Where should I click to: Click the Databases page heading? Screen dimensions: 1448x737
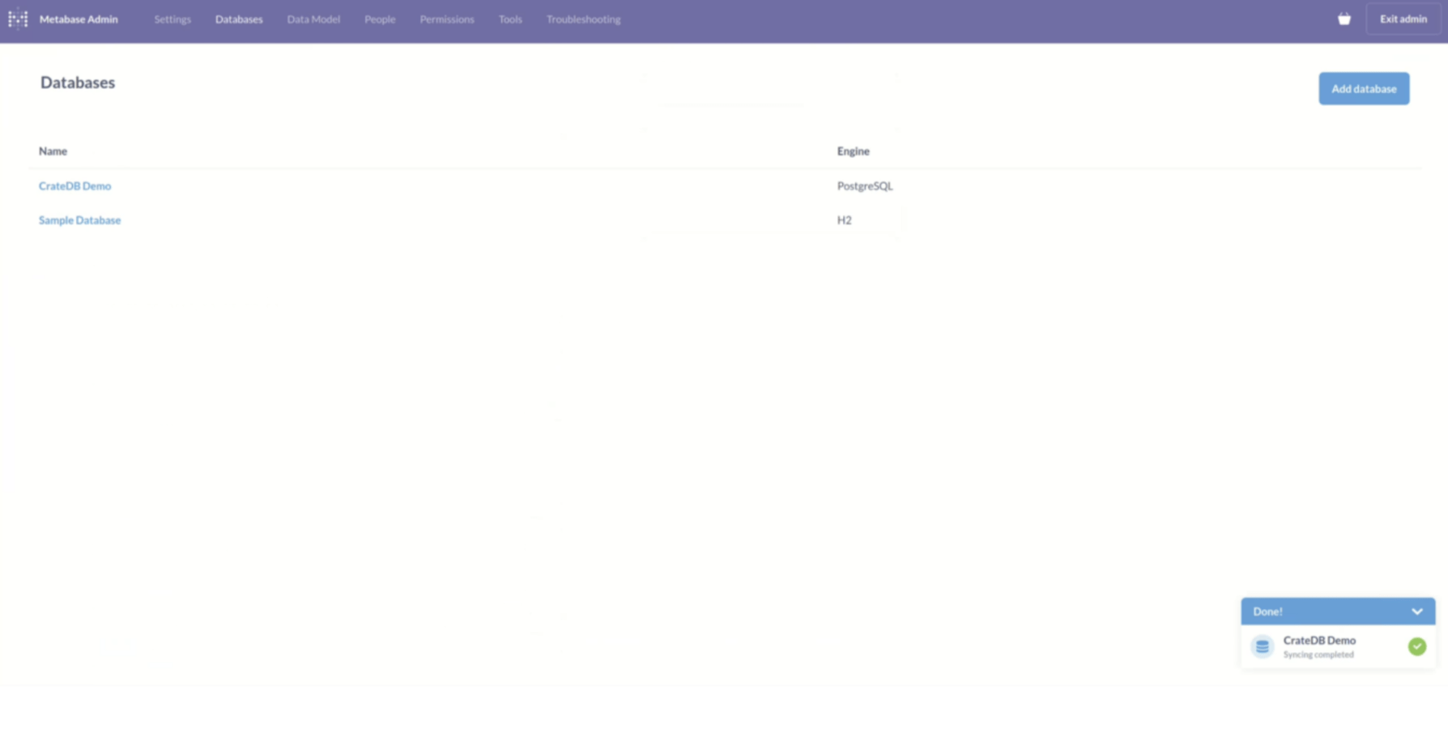point(78,83)
